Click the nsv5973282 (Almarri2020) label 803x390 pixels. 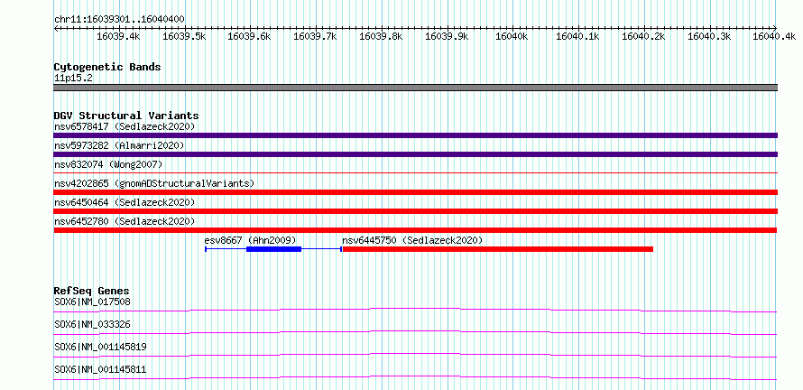click(x=119, y=145)
